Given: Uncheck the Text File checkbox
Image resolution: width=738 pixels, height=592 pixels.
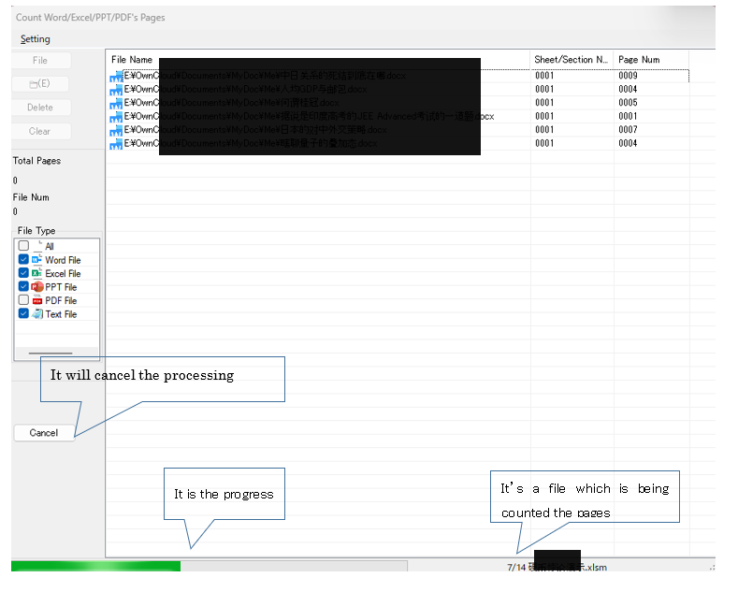Looking at the screenshot, I should [23, 313].
